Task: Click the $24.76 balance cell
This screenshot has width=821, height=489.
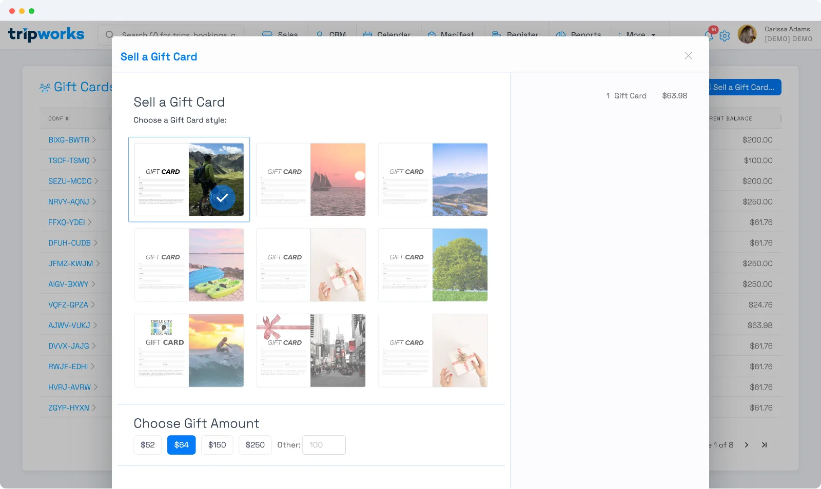Action: 760,304
